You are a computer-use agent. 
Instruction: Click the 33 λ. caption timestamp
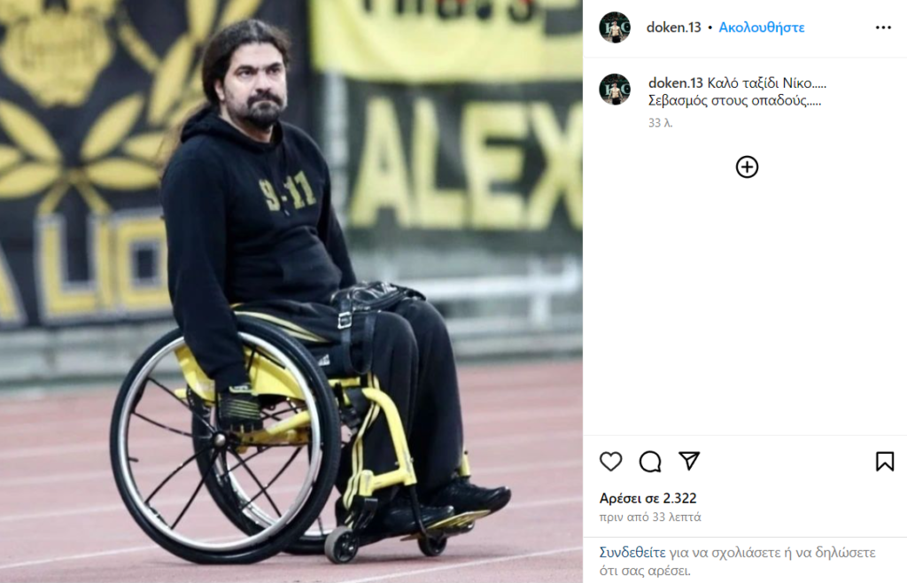(x=660, y=122)
